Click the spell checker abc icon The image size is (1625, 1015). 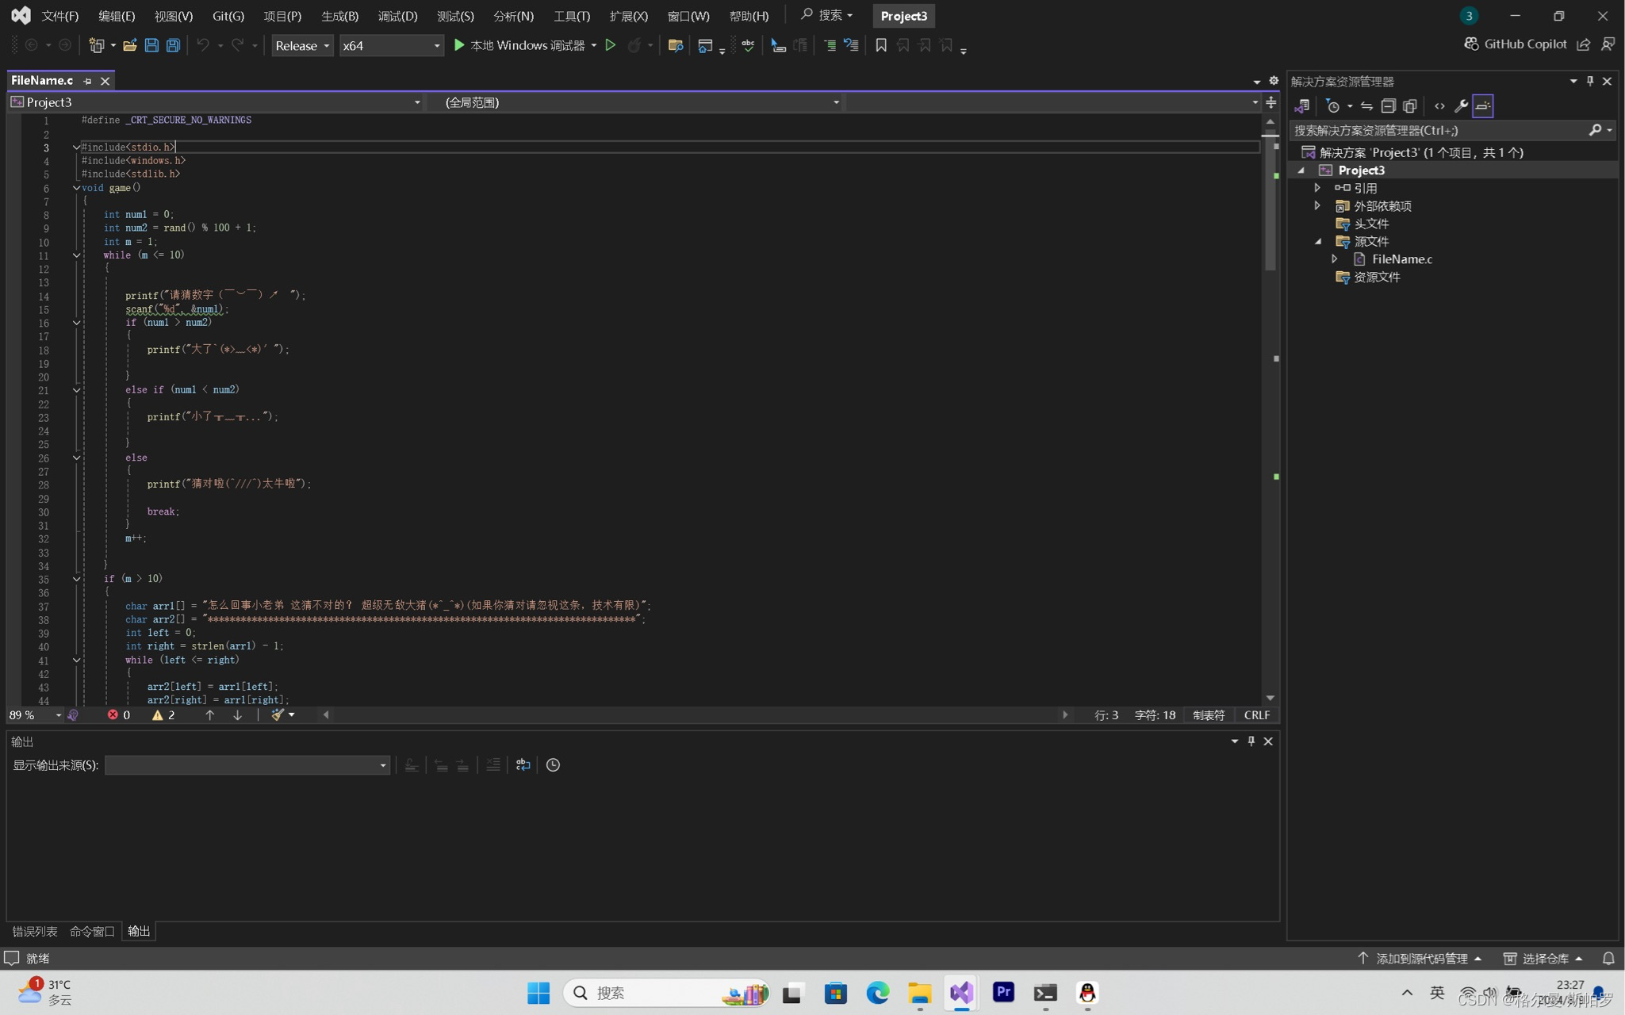tap(748, 45)
